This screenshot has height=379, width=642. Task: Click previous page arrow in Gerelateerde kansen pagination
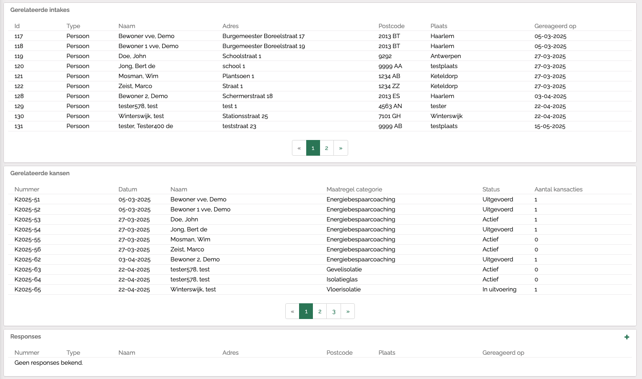click(292, 311)
